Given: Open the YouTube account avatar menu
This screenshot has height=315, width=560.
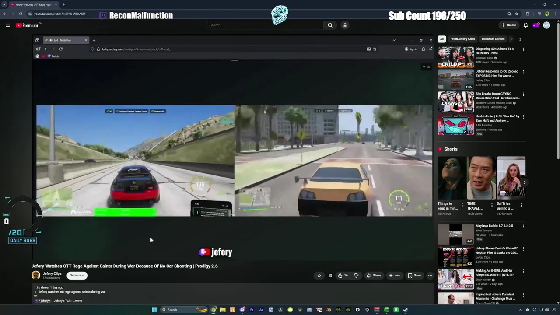Looking at the screenshot, I should point(546,25).
